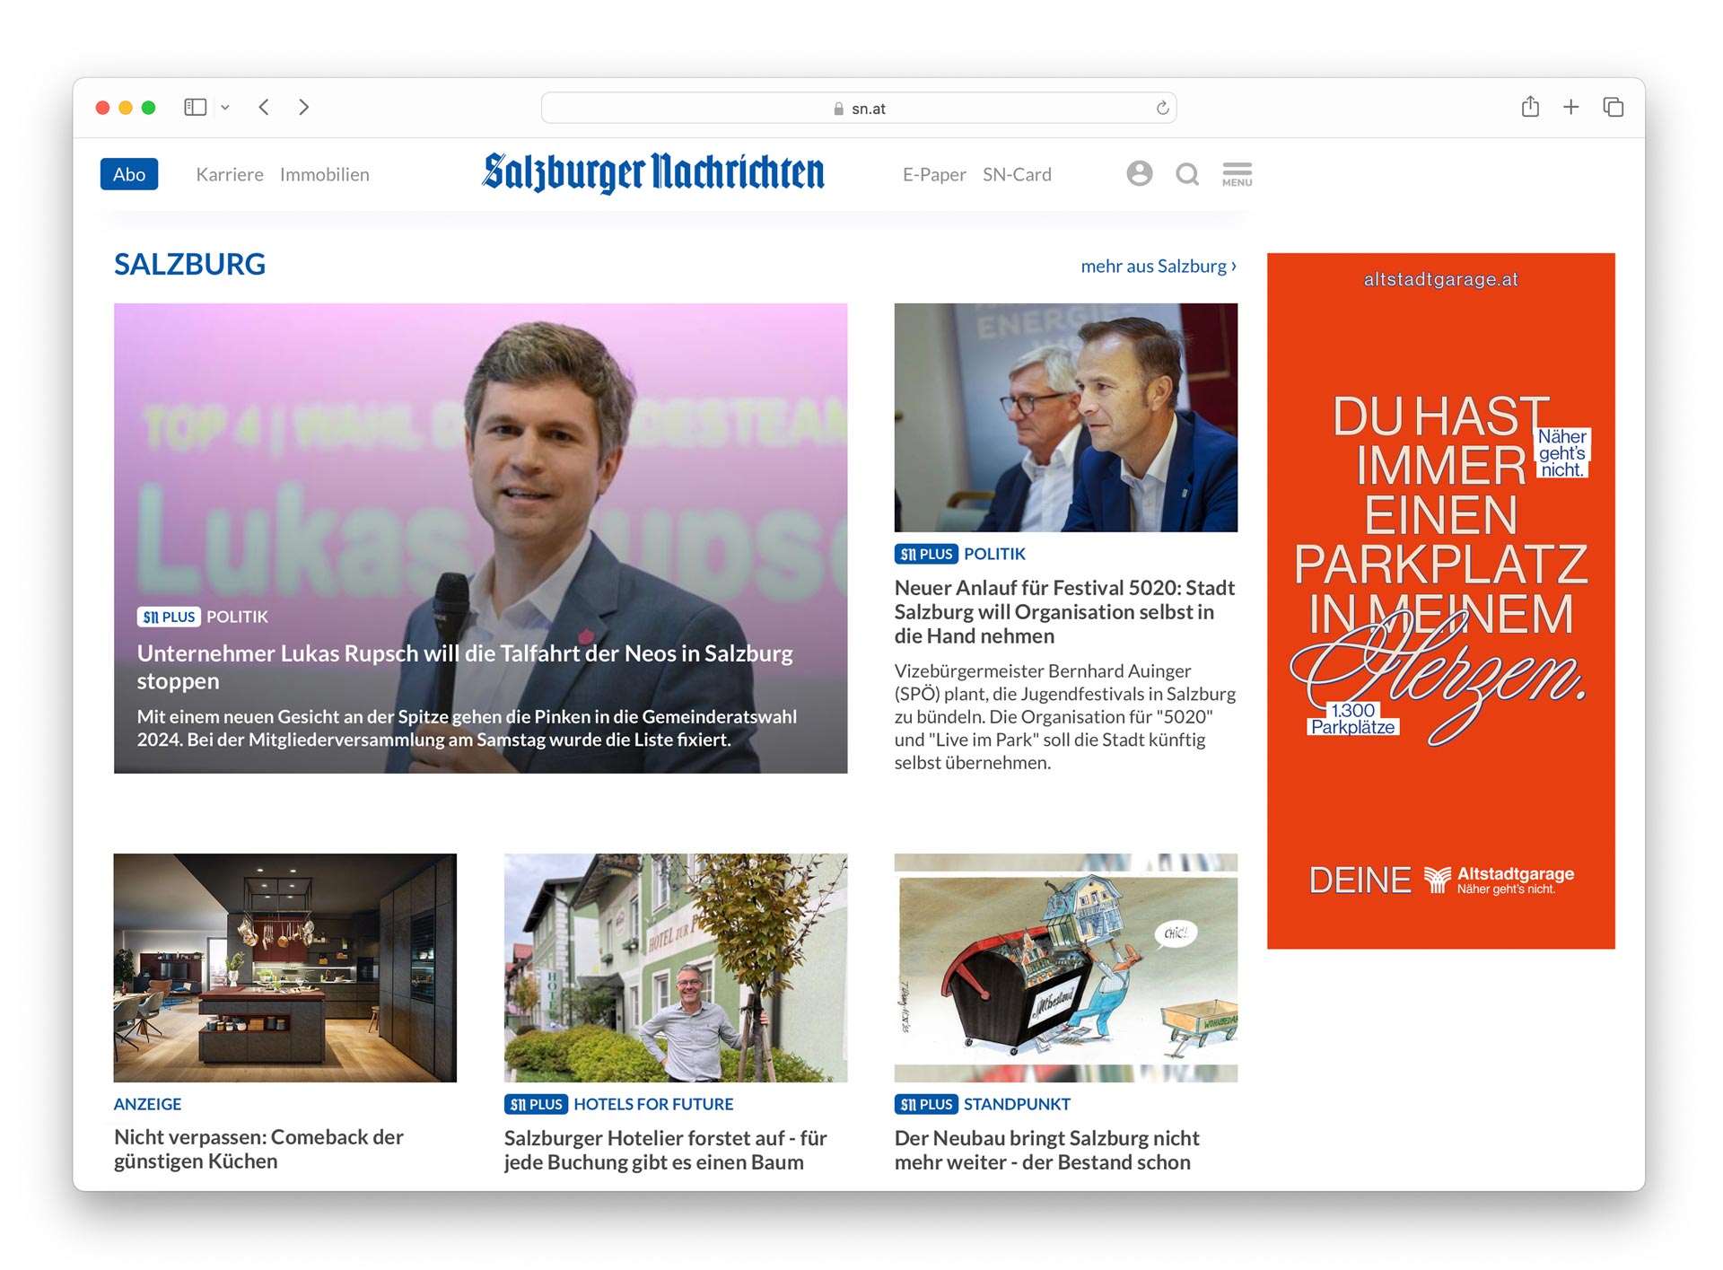Image resolution: width=1723 pixels, height=1270 pixels.
Task: Open the Safari share icon
Action: click(x=1530, y=107)
